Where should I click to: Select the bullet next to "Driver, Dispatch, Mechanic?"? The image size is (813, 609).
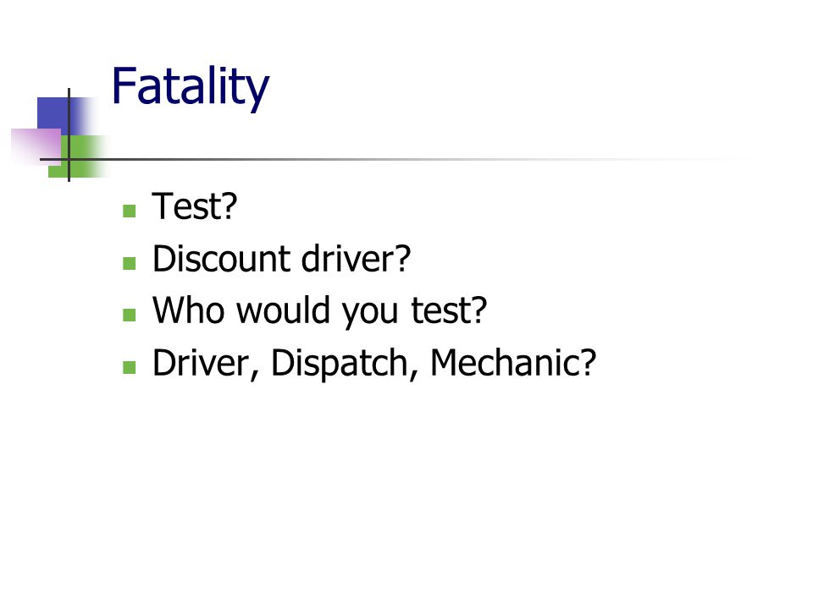pyautogui.click(x=129, y=367)
